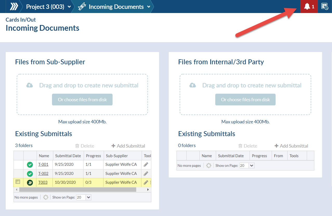Click green check status icon for T-002
The height and width of the screenshot is (216, 332).
coord(30,174)
